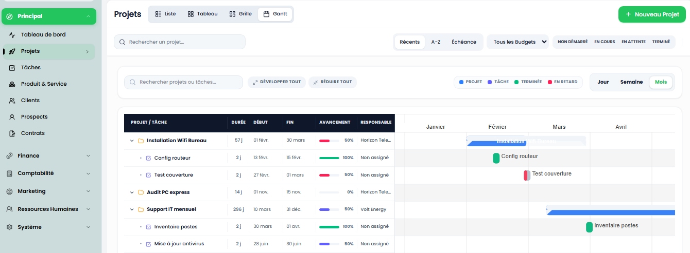Expand the Système section chevron
This screenshot has height=253, width=690.
[88, 227]
